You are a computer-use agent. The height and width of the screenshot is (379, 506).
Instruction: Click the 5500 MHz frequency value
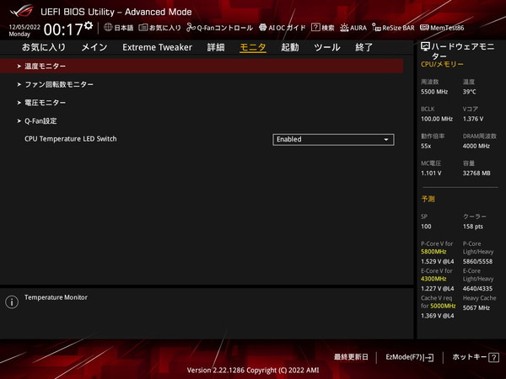pos(434,92)
